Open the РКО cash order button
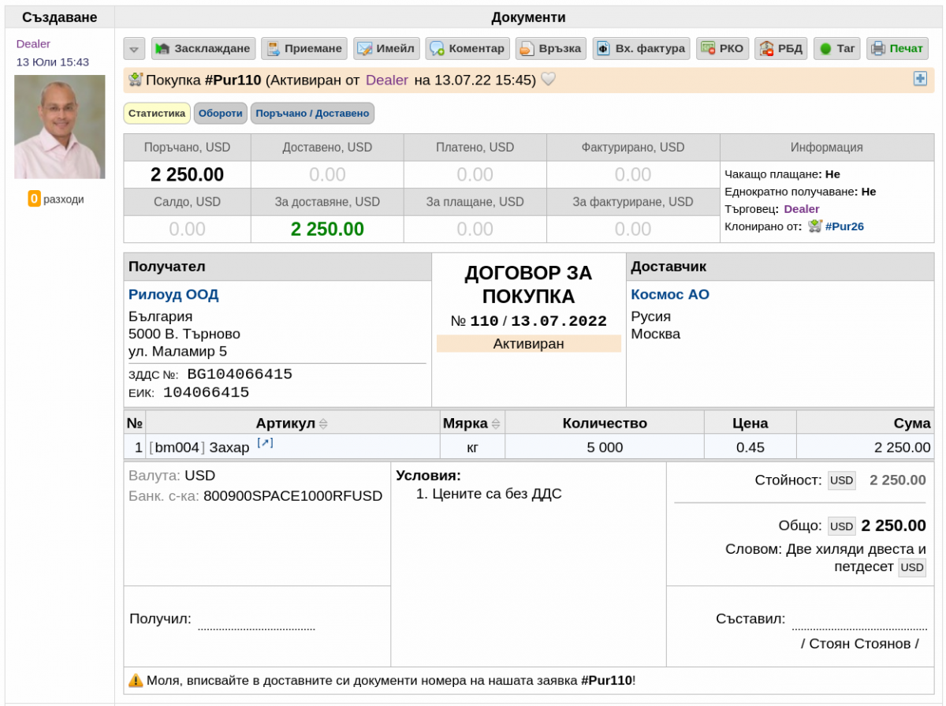The image size is (946, 706). tap(722, 48)
